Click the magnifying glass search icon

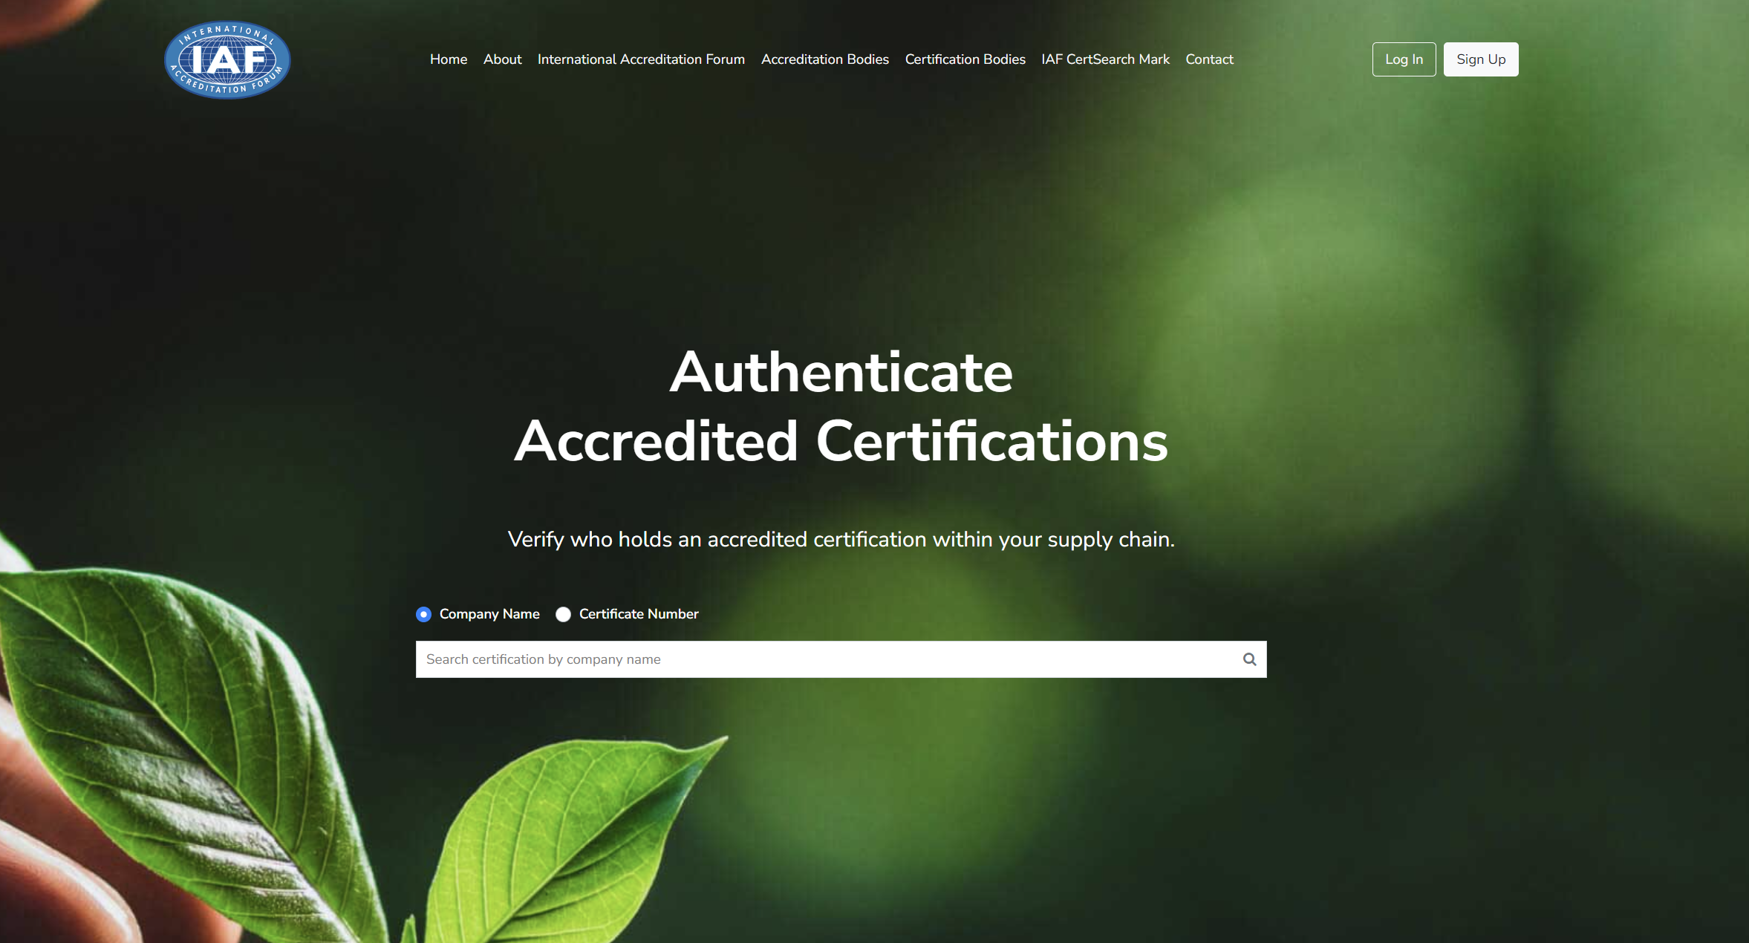point(1250,659)
